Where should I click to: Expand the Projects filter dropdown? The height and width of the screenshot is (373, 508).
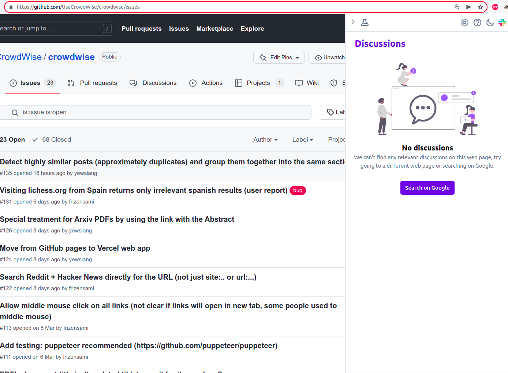(336, 139)
